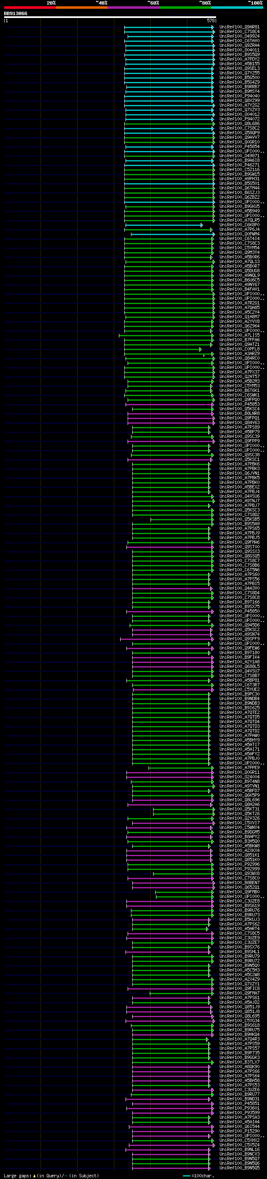Screen dimensions: 267x1179
Task: Select the UniRef100_A7PDY2 label
Action: (239, 59)
